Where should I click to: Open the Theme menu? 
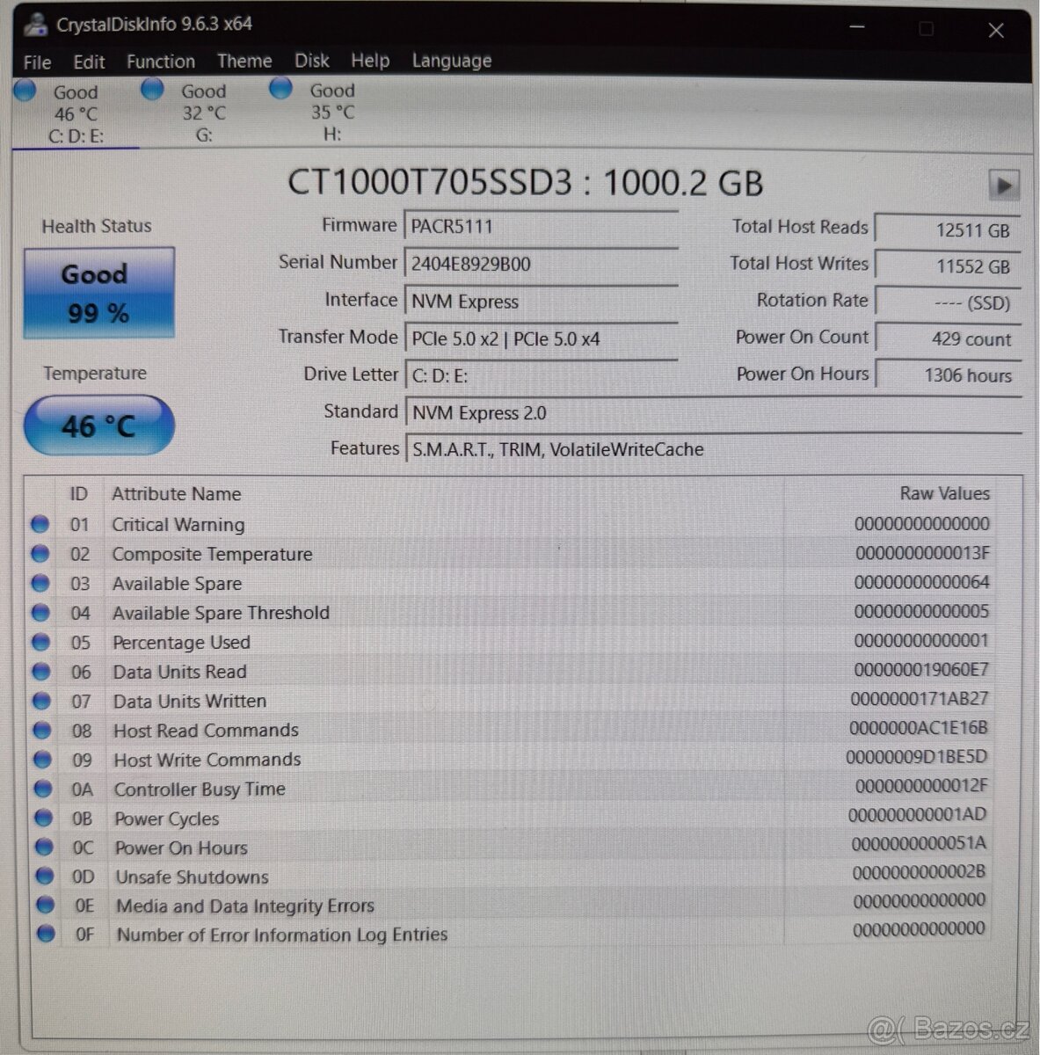(x=244, y=61)
